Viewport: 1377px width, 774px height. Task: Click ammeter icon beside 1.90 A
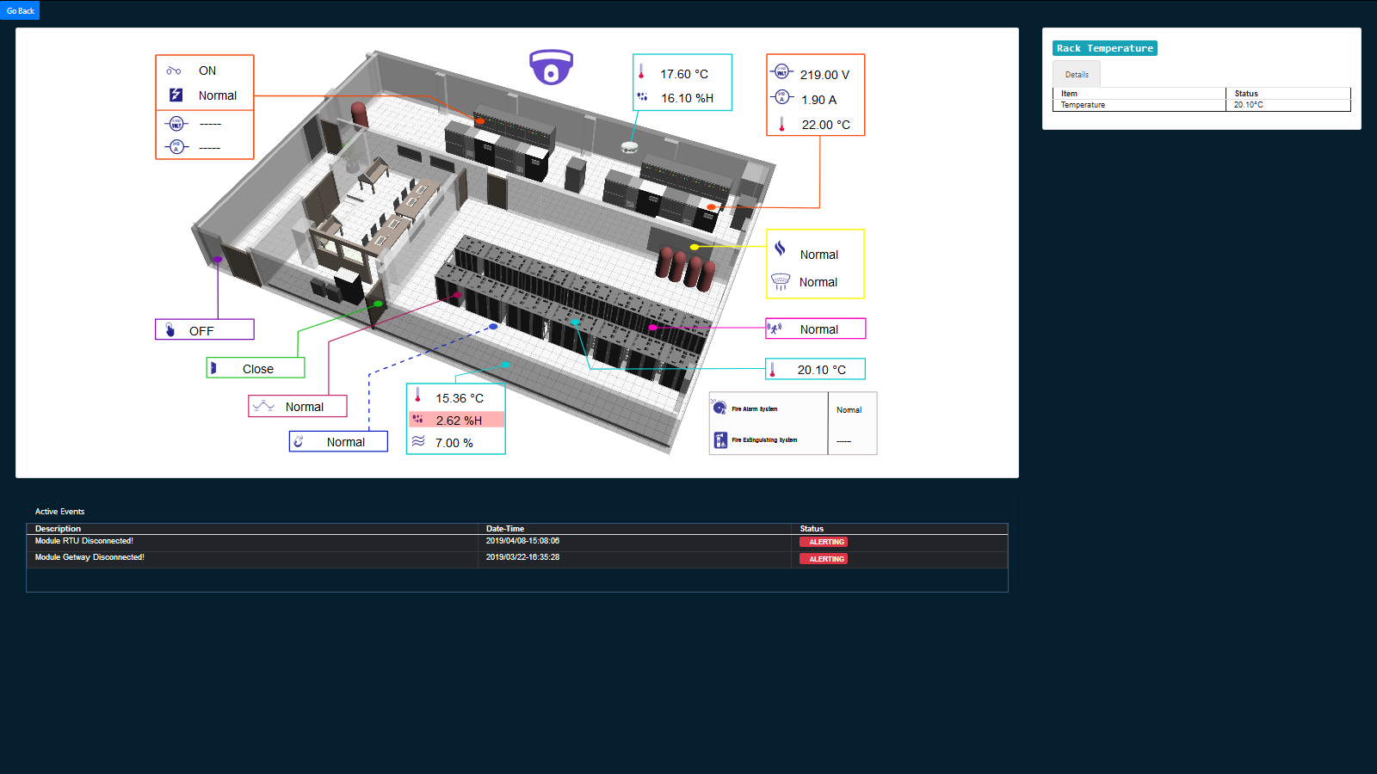781,97
